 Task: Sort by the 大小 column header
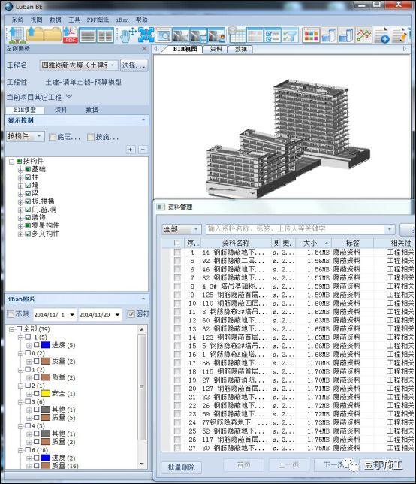(313, 243)
